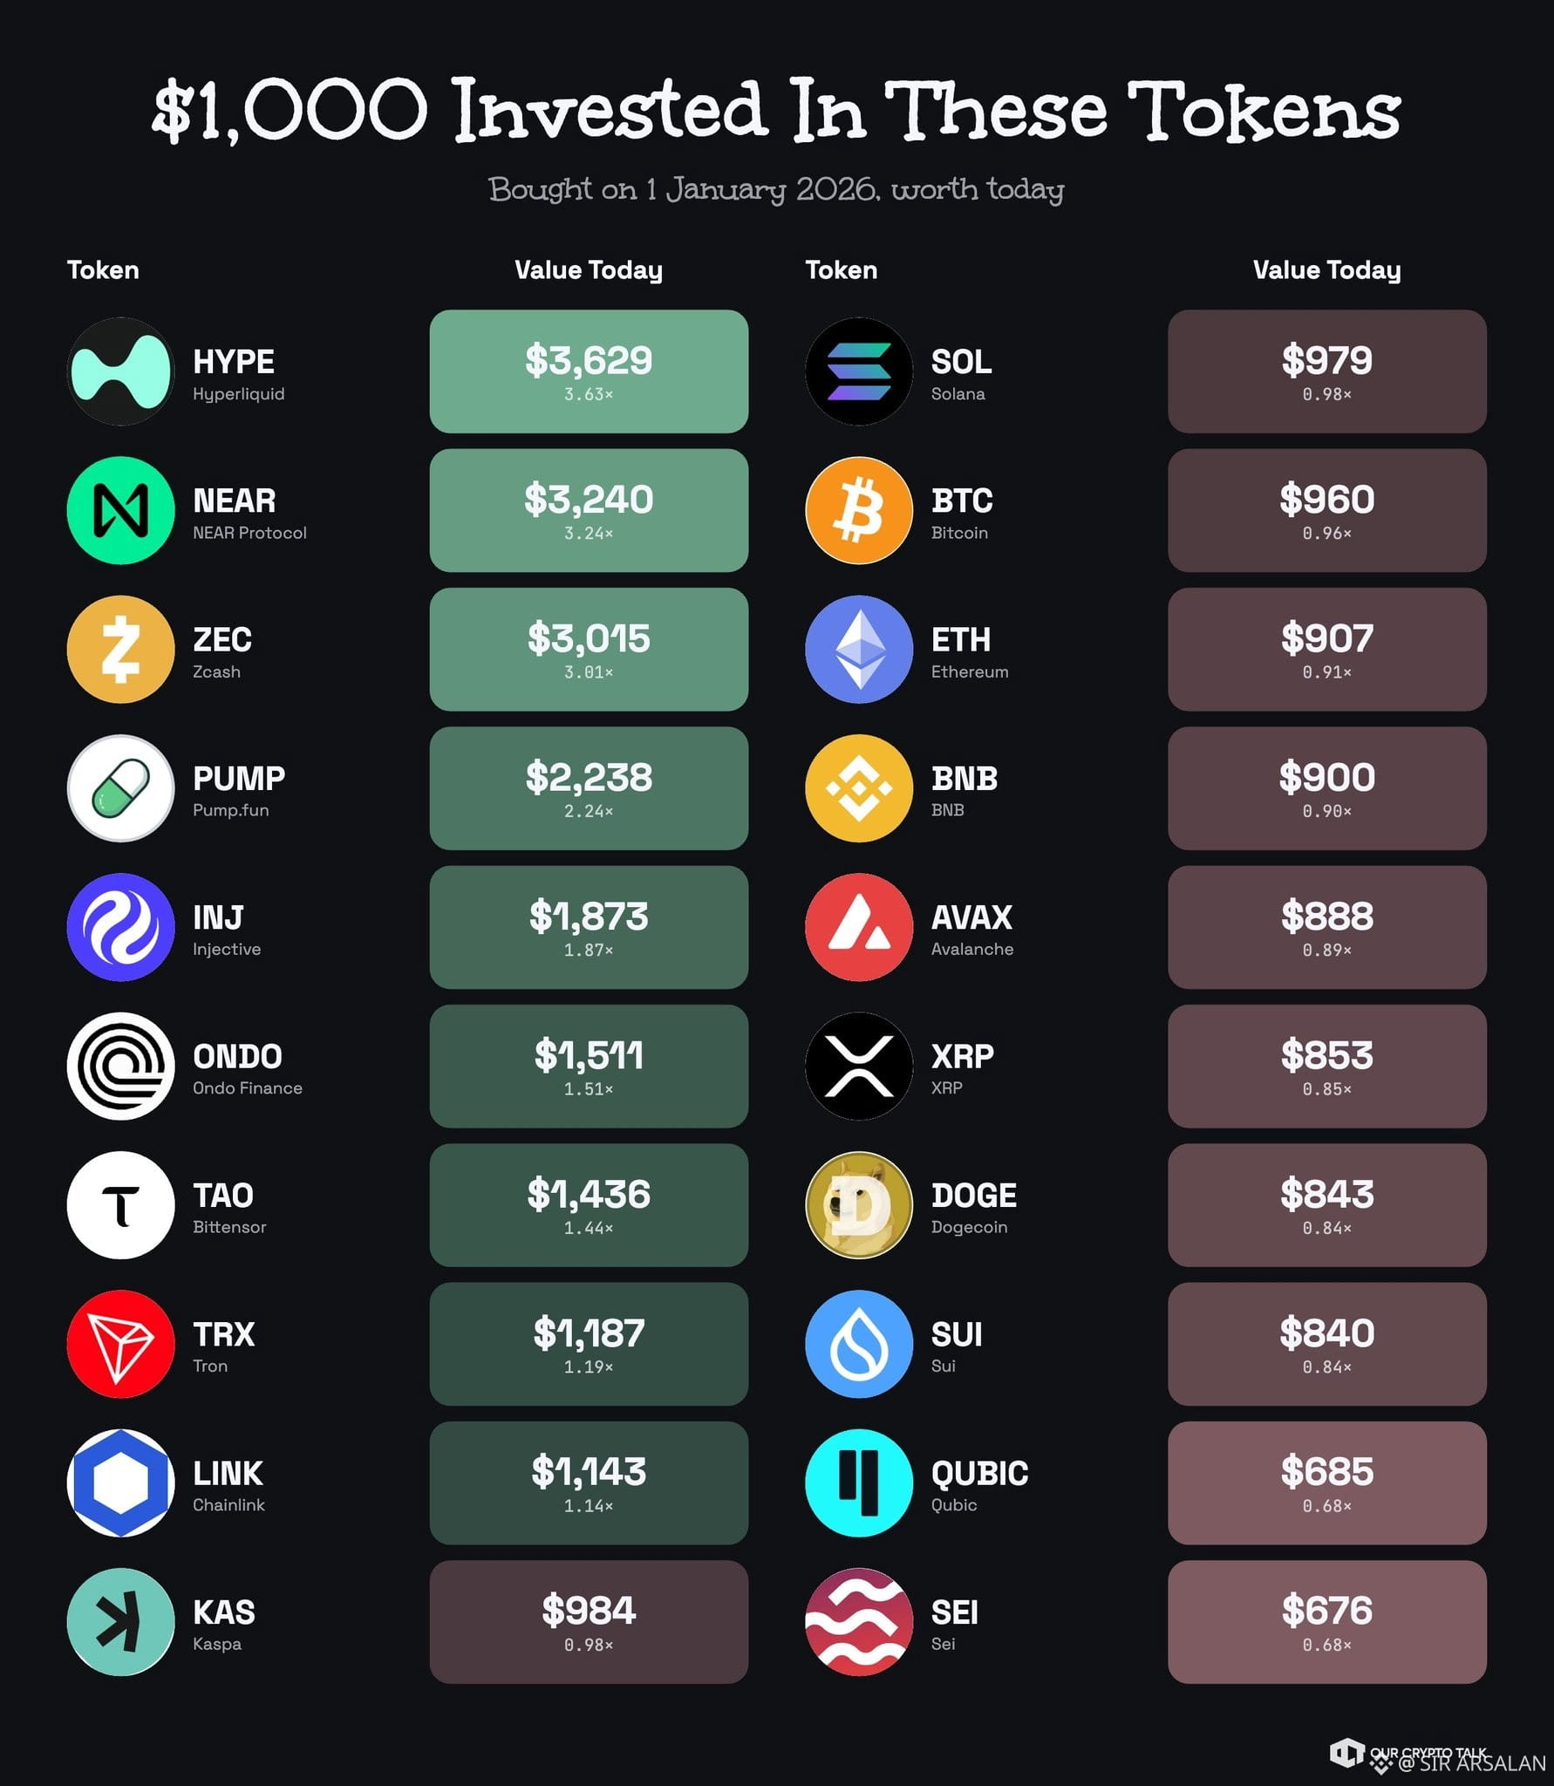This screenshot has width=1554, height=1786.
Task: Click the left Value Today column header
Action: [589, 270]
